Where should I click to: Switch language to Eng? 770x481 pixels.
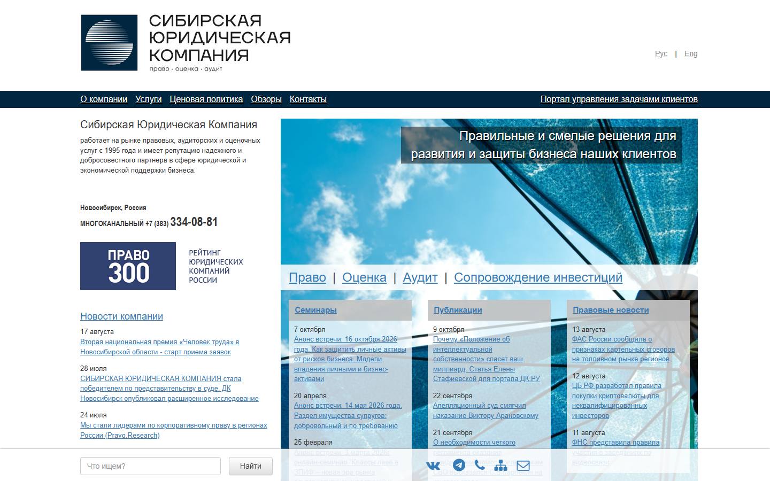click(691, 53)
